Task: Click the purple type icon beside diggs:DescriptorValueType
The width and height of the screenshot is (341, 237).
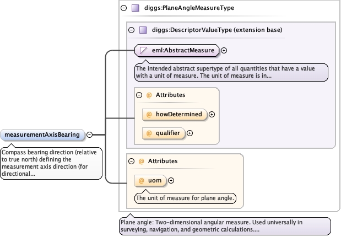Action: coord(143,30)
